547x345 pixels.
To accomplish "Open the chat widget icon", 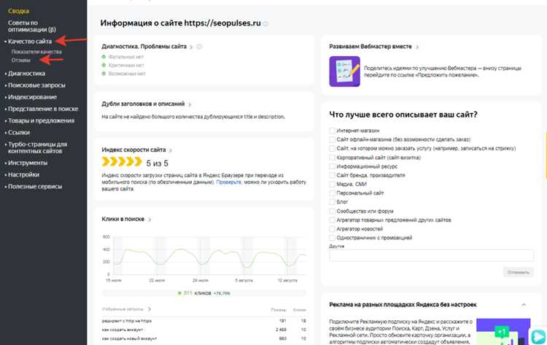I will point(538,337).
